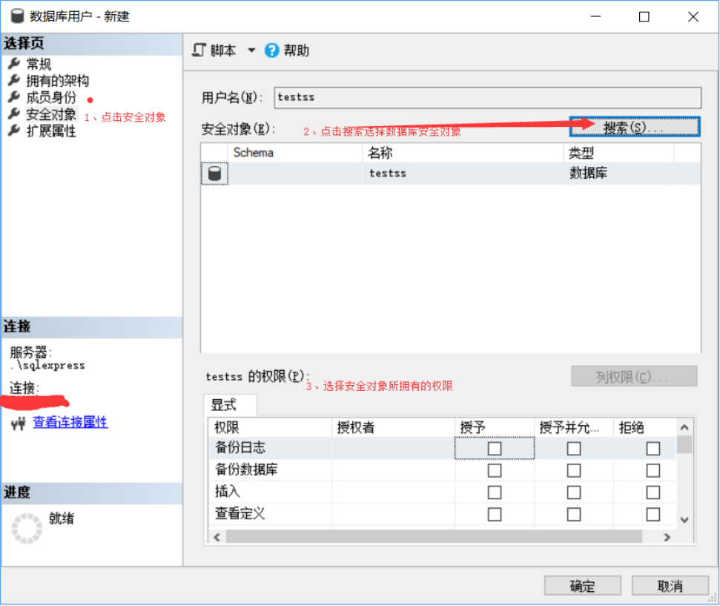Cancel the dialog with 取消
This screenshot has height=606, width=720.
pyautogui.click(x=670, y=586)
